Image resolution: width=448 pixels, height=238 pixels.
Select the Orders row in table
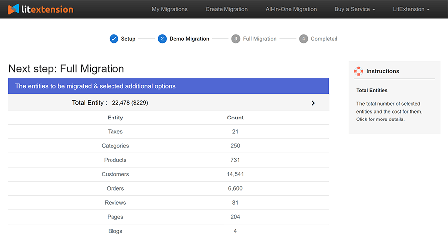tap(168, 188)
